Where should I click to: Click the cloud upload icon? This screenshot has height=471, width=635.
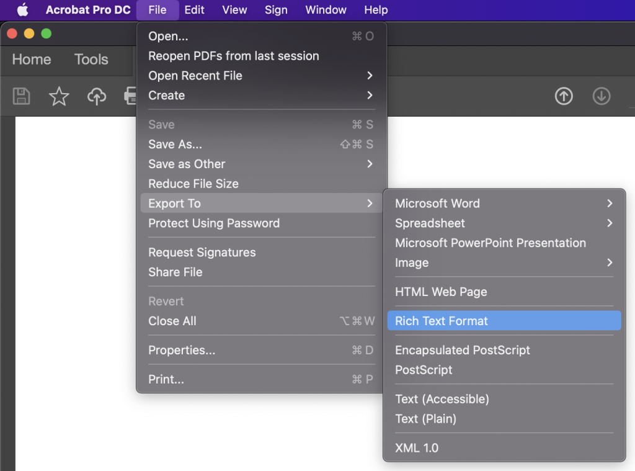(97, 96)
